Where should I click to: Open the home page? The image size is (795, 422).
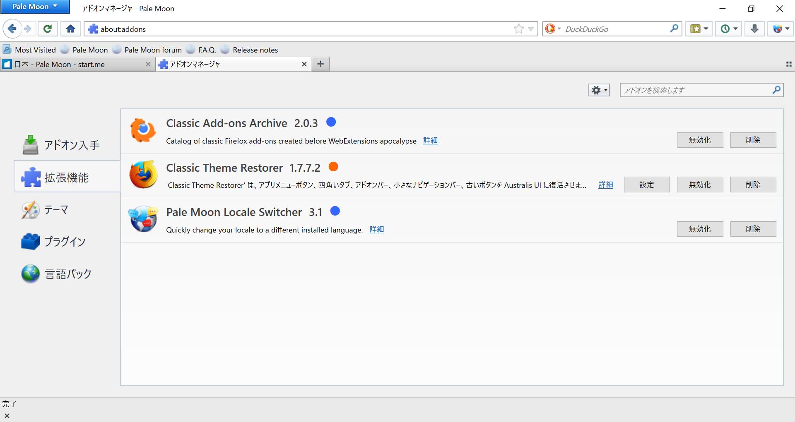coord(70,29)
